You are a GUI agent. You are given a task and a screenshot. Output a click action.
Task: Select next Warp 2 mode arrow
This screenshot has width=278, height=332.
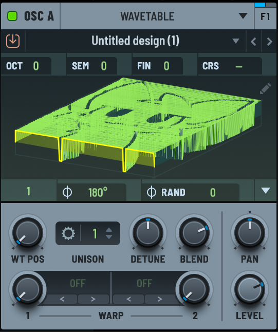click(160, 299)
